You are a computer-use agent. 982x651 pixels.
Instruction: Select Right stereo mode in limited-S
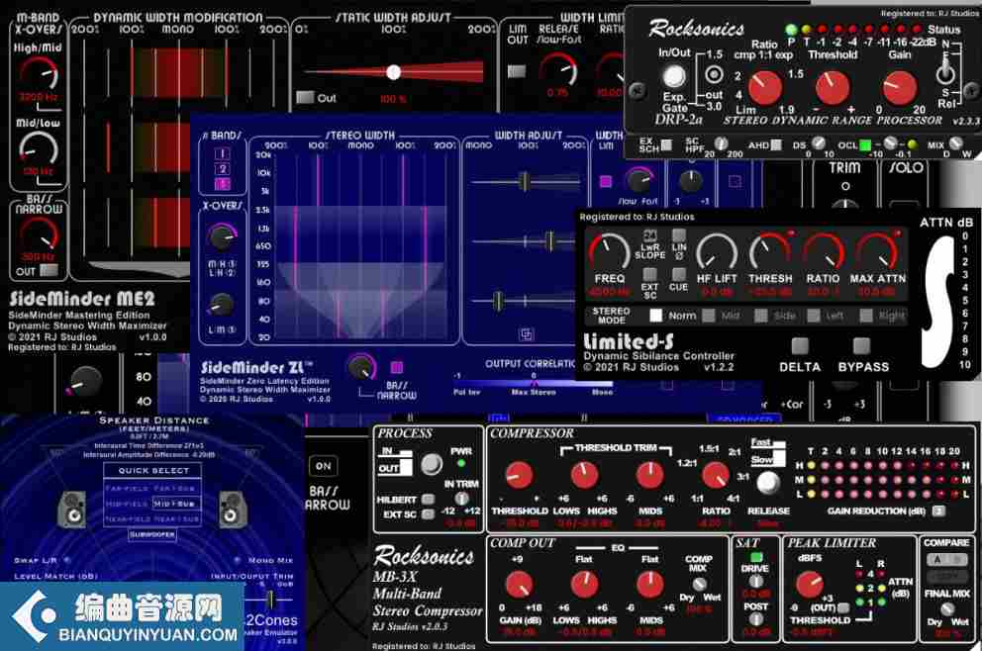pos(866,316)
